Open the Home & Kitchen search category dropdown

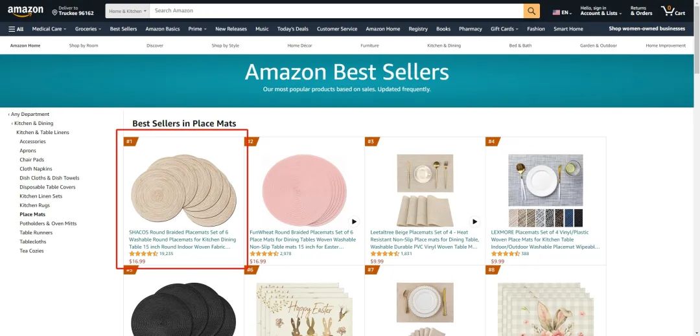point(128,11)
